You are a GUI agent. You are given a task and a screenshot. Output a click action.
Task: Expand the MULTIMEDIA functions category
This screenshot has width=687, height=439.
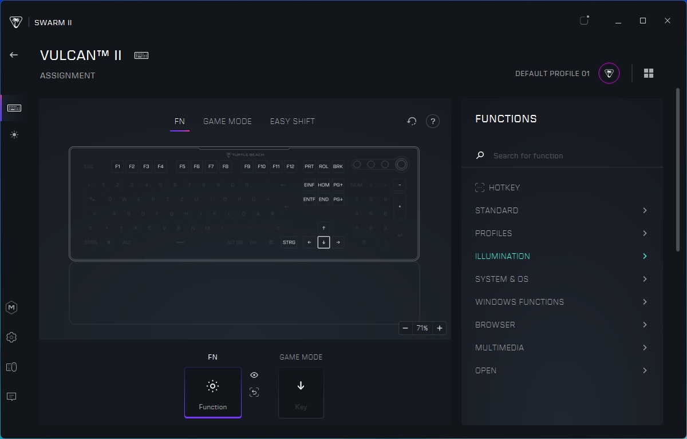pyautogui.click(x=562, y=348)
